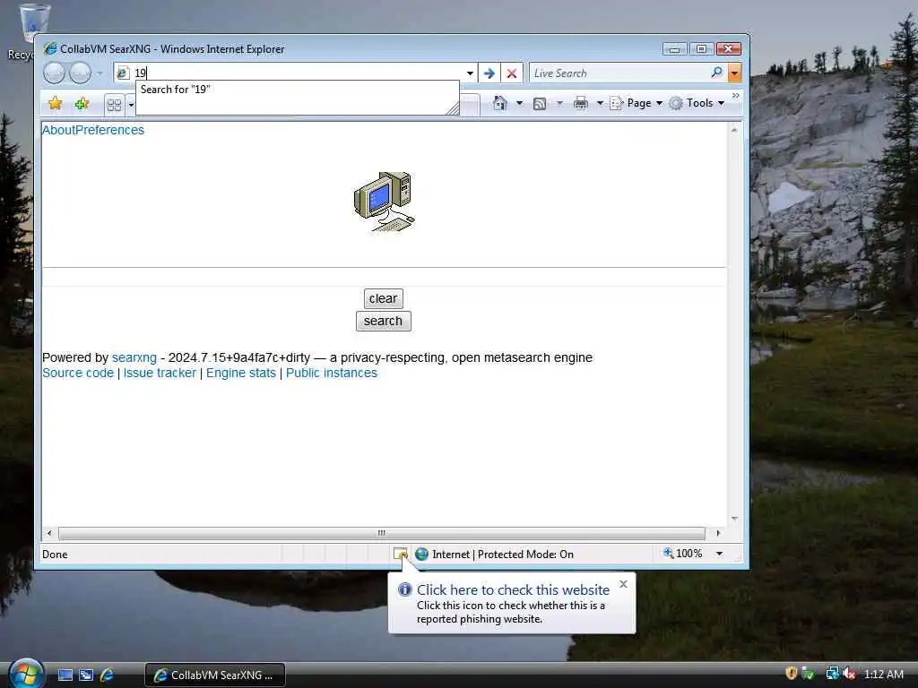Expand the zoom level dropdown arrow

click(x=720, y=554)
